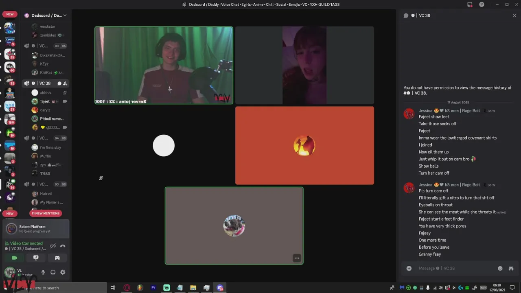Screen dimensions: 521x293
Task: Open Windows Task View on the taskbar
Action: tap(113, 288)
